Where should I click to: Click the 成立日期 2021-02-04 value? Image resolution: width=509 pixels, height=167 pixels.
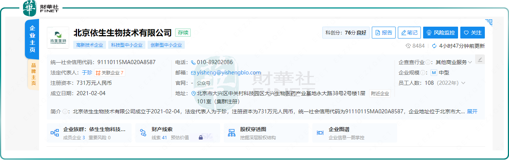pyautogui.click(x=91, y=93)
